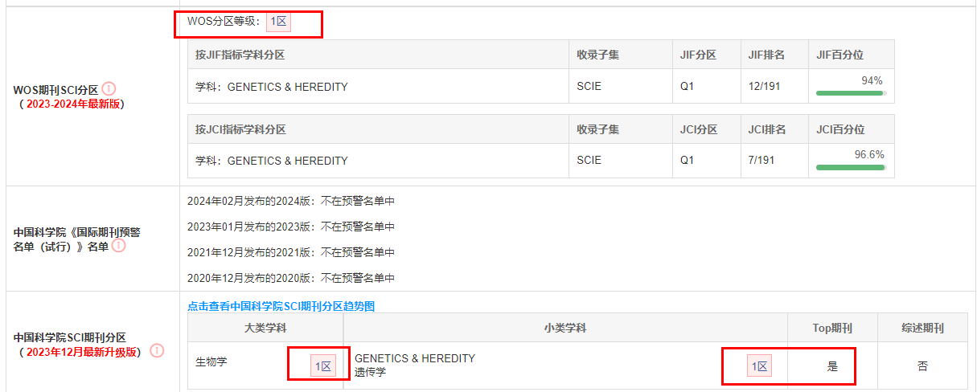Viewport: 977px width, 392px height.
Task: Click the 1区 badge beside 遗传学
Action: pyautogui.click(x=759, y=366)
